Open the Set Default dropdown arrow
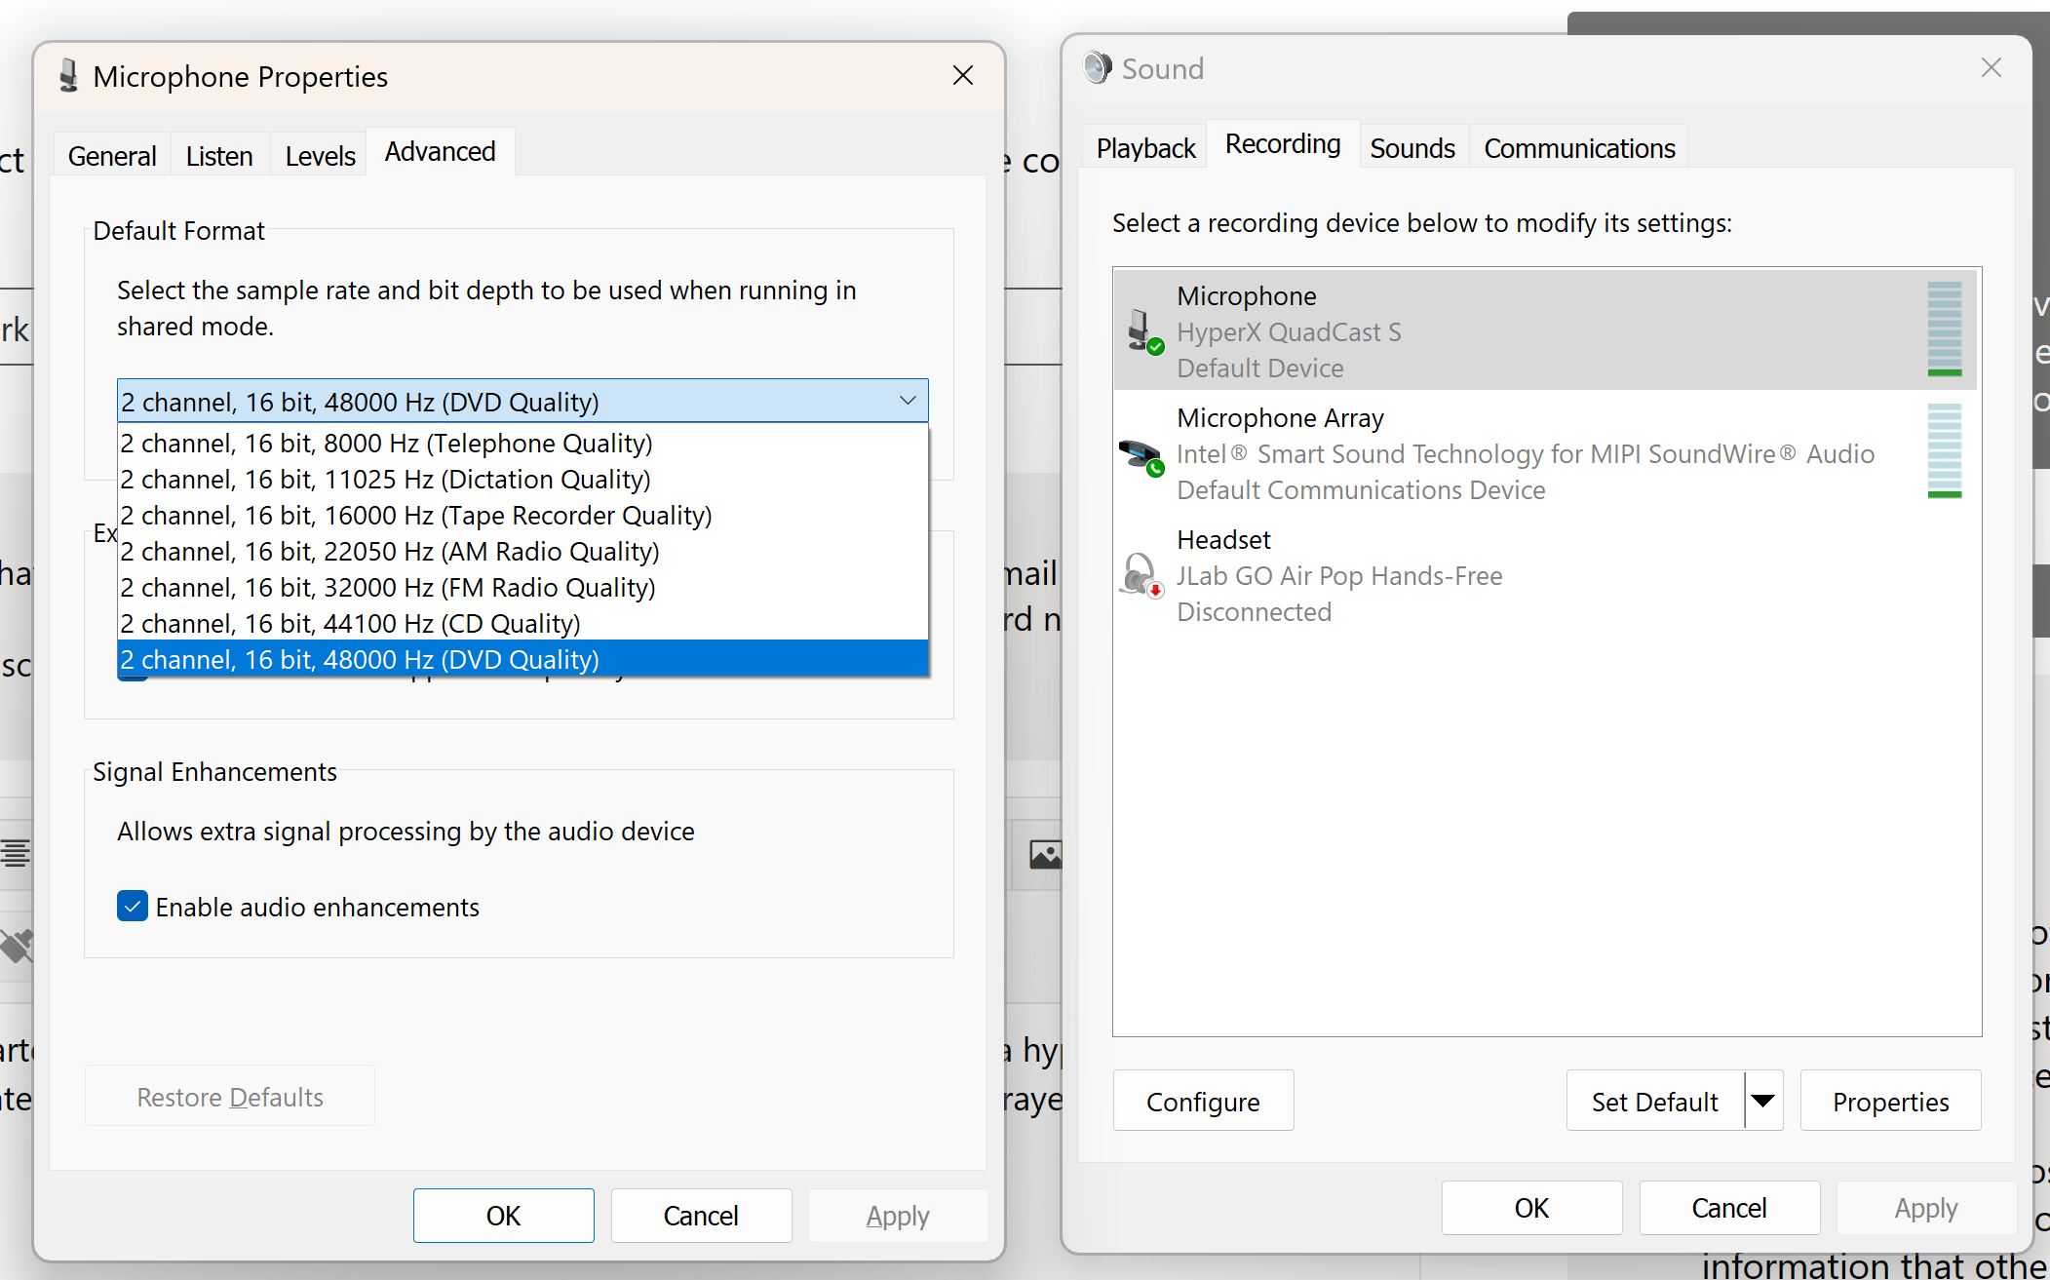The height and width of the screenshot is (1280, 2050). 1762,1100
